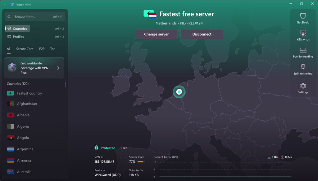Focus the Browse from search field
The width and height of the screenshot is (318, 181).
click(x=35, y=17)
